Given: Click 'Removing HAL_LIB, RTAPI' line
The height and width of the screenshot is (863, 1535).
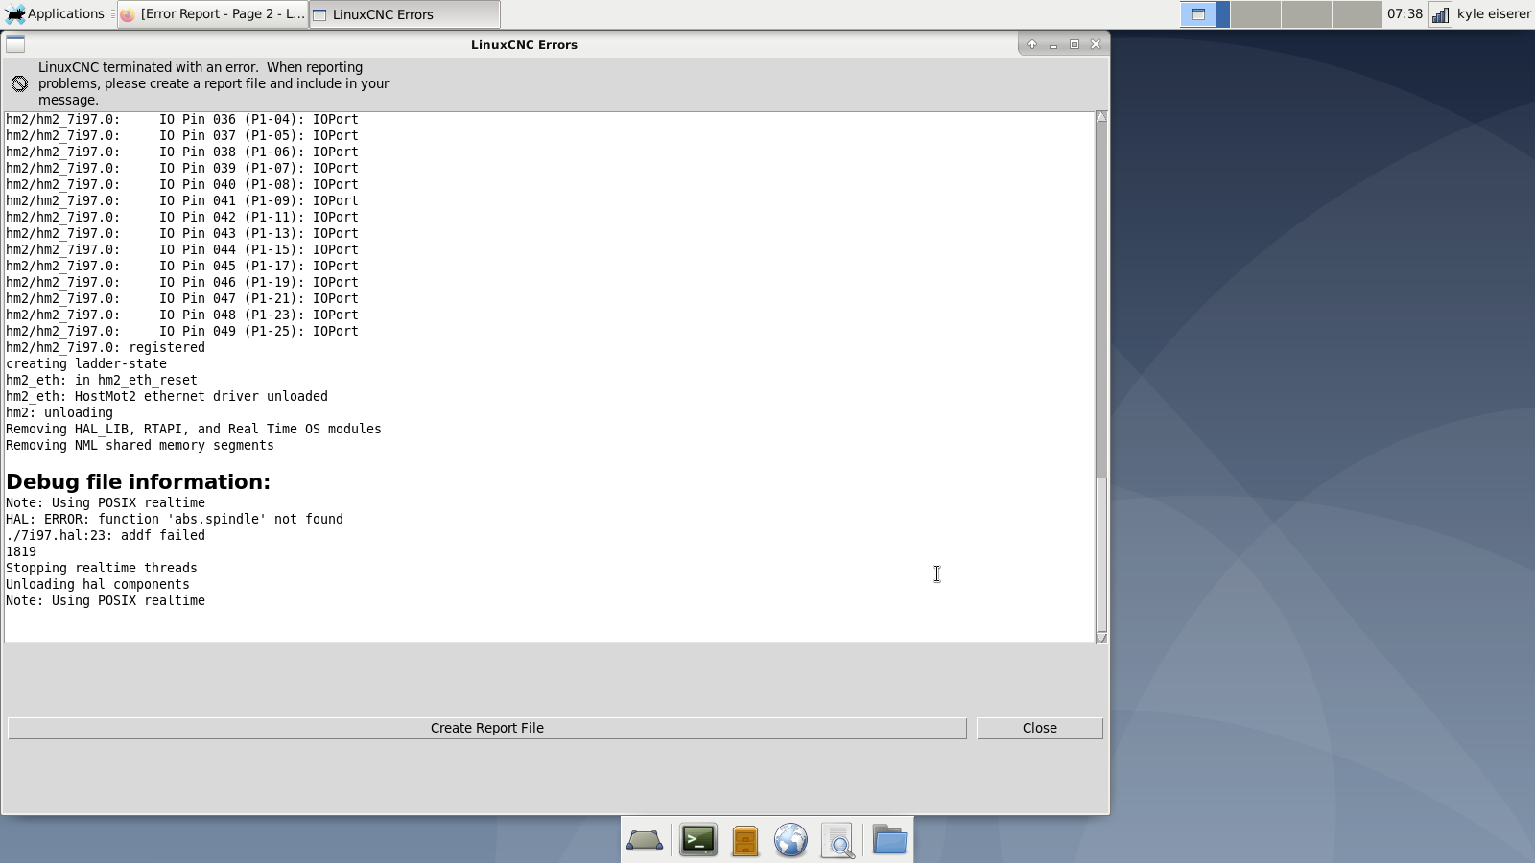Looking at the screenshot, I should (x=194, y=429).
